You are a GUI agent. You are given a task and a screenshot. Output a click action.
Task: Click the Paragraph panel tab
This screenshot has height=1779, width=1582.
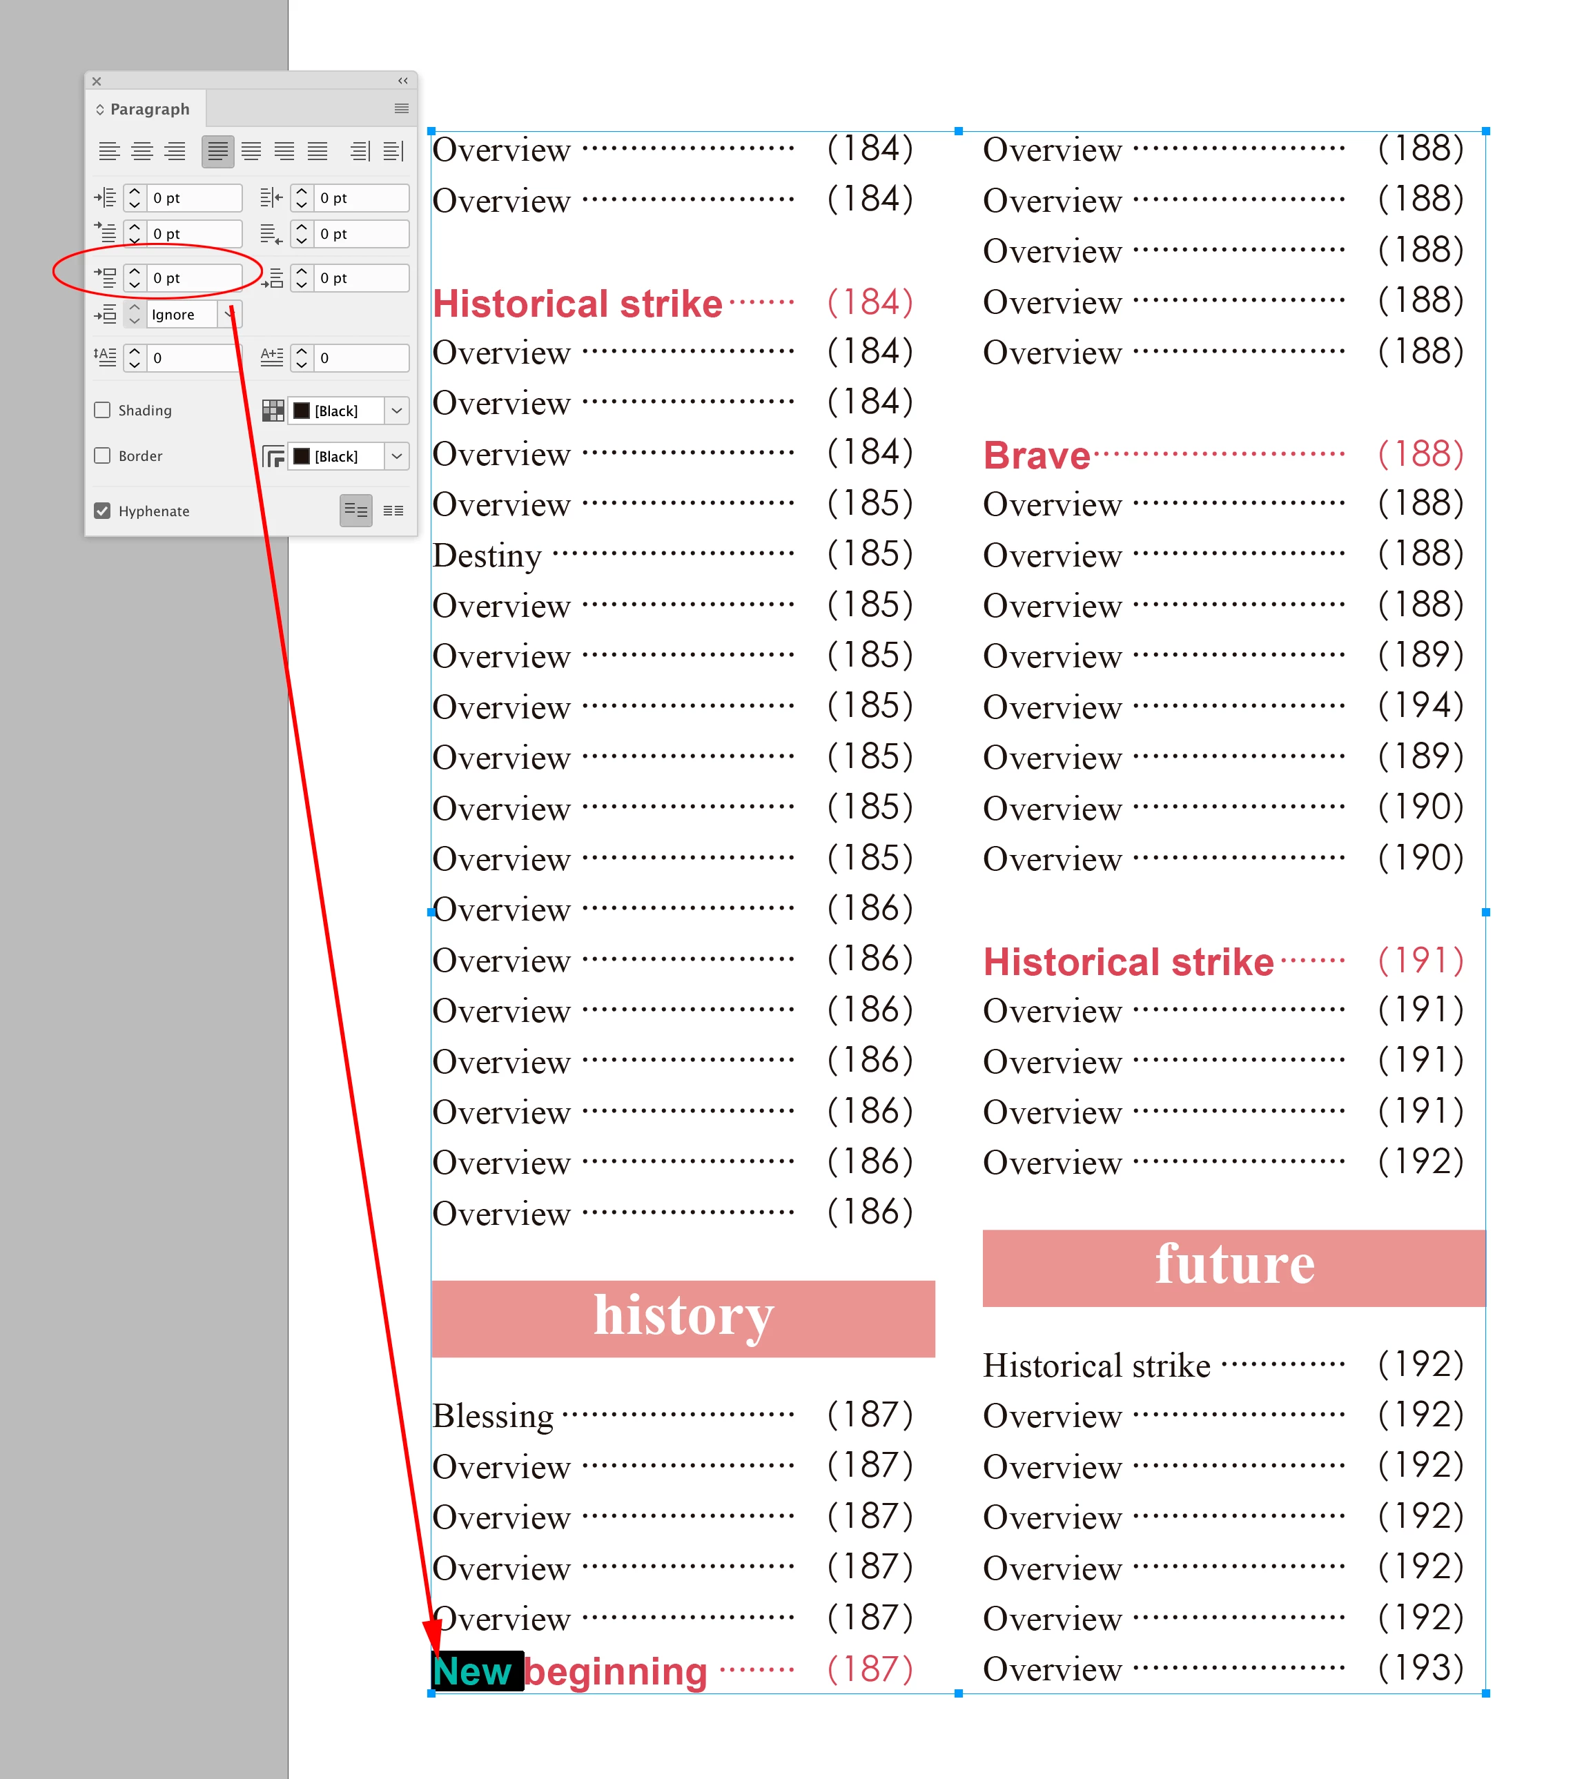click(x=149, y=109)
